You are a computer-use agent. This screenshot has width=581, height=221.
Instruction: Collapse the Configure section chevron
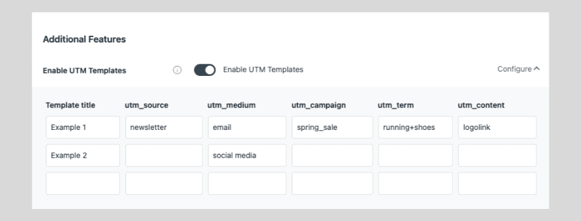click(537, 69)
